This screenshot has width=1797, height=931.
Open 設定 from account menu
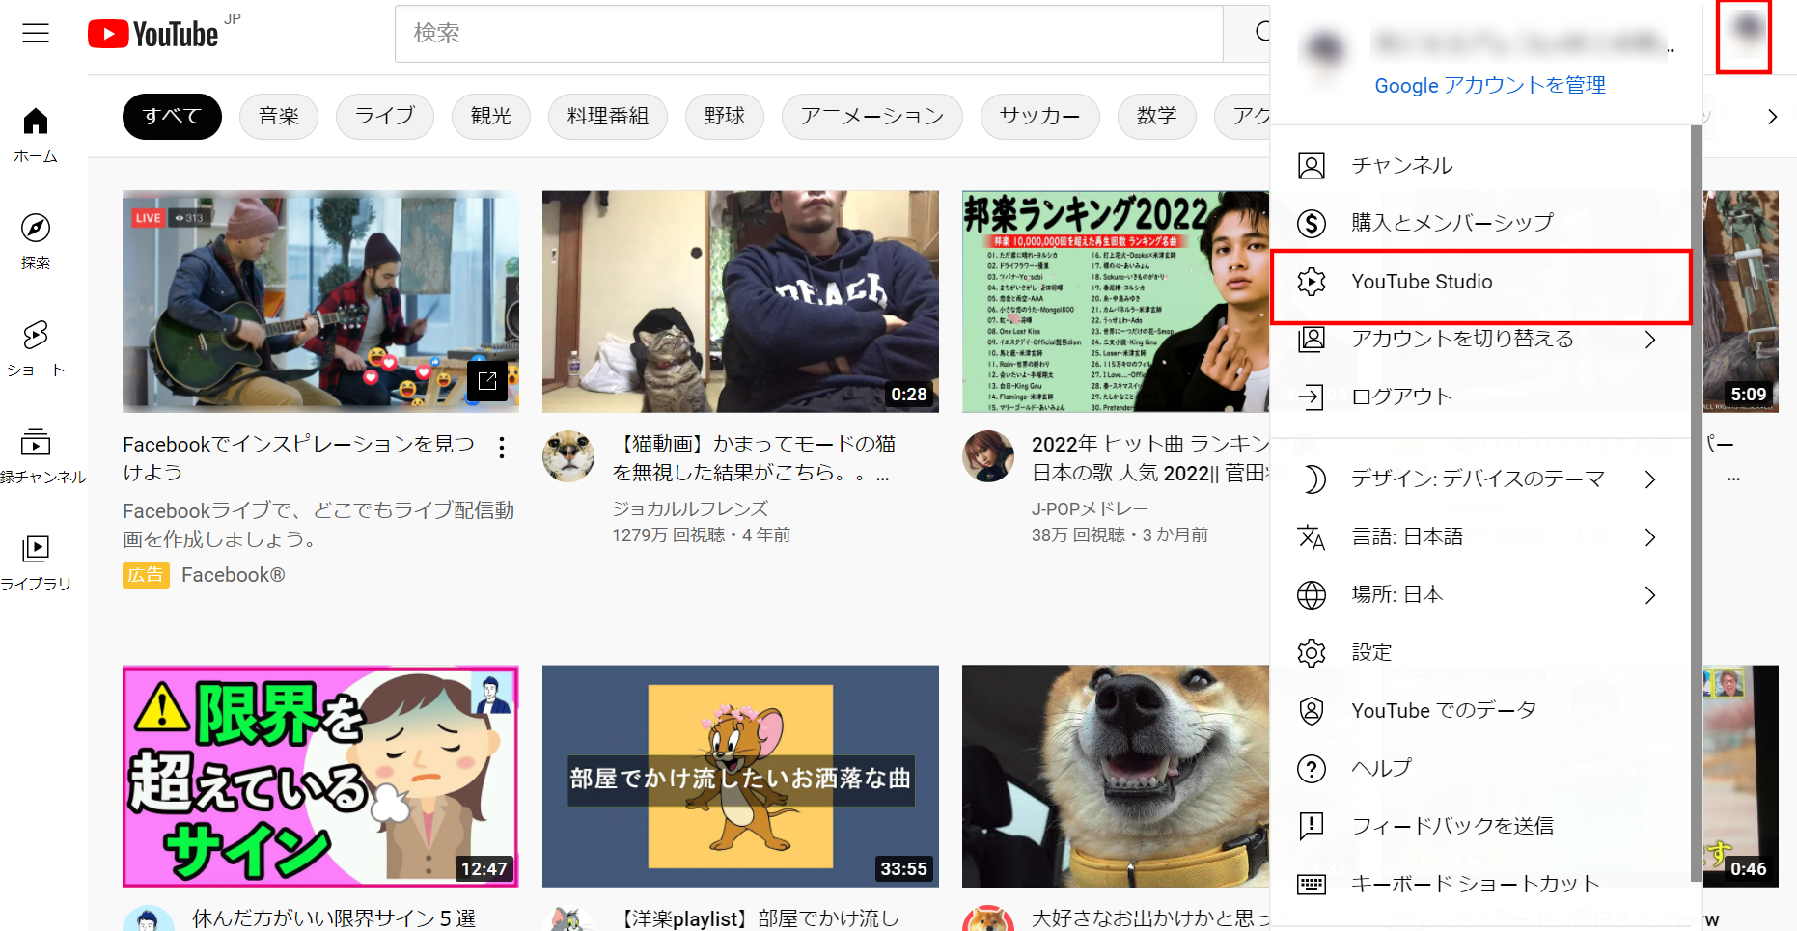pos(1481,653)
